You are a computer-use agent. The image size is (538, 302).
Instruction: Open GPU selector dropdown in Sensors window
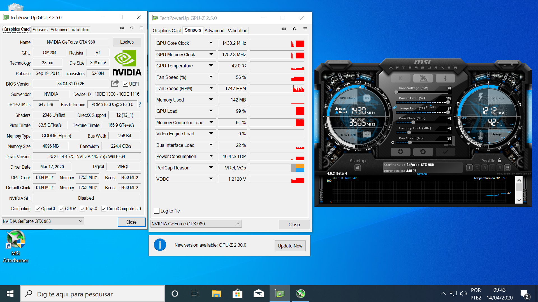click(196, 224)
